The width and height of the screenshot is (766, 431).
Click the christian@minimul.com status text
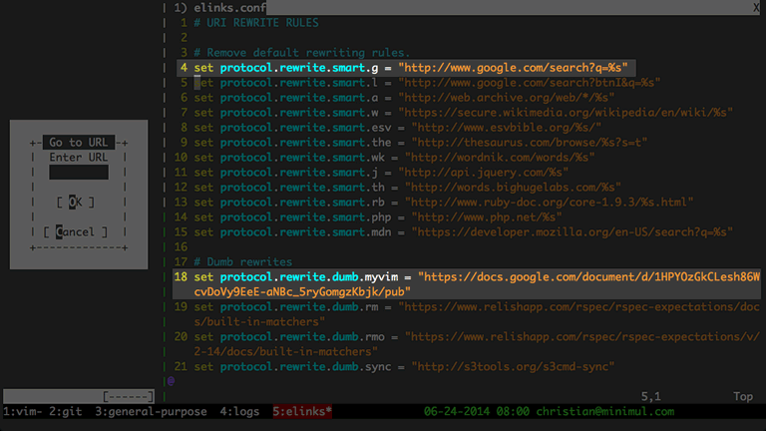tap(604, 411)
